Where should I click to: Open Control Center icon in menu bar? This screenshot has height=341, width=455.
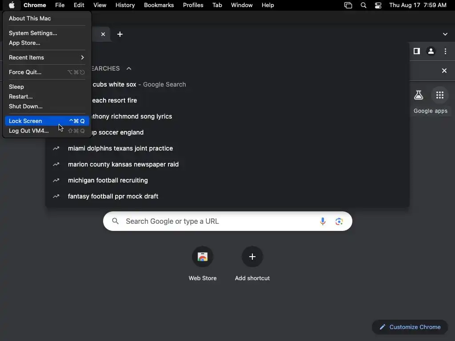pyautogui.click(x=378, y=5)
